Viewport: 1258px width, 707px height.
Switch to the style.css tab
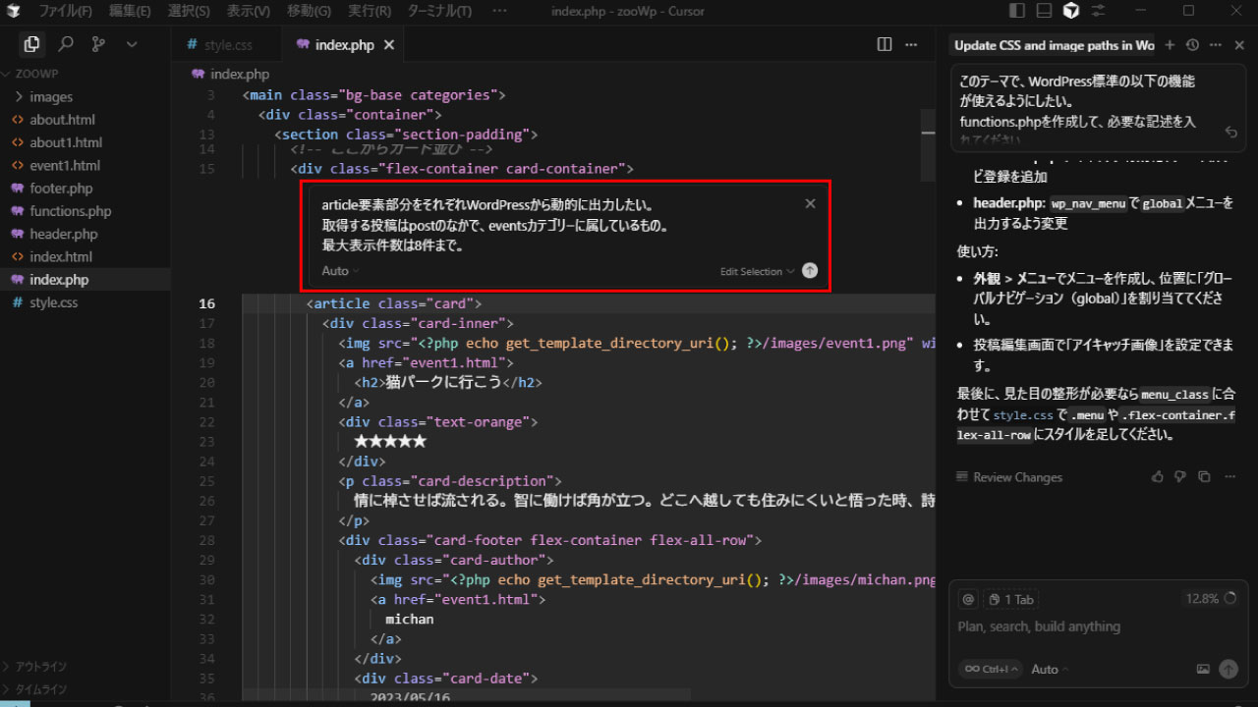click(x=226, y=45)
